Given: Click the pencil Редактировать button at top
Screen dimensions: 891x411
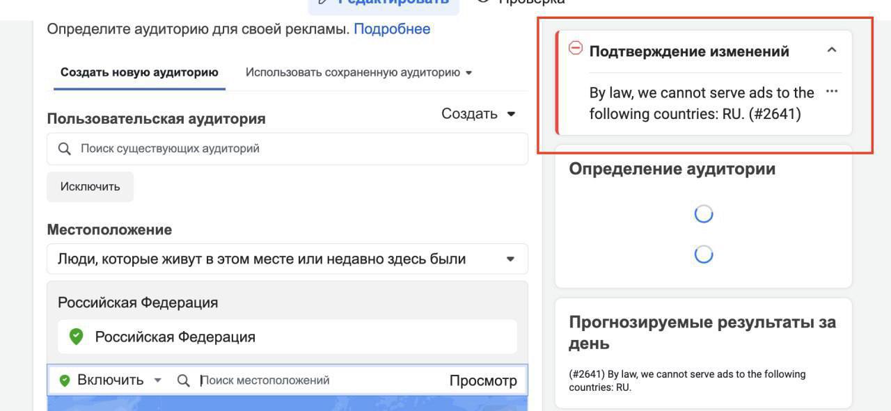Looking at the screenshot, I should pos(384,2).
